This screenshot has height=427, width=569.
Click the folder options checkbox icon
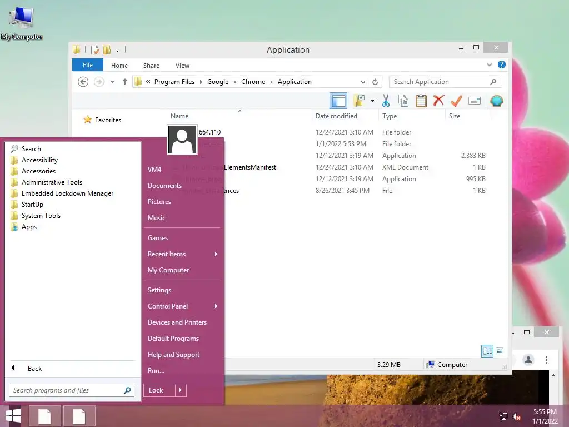(x=359, y=101)
